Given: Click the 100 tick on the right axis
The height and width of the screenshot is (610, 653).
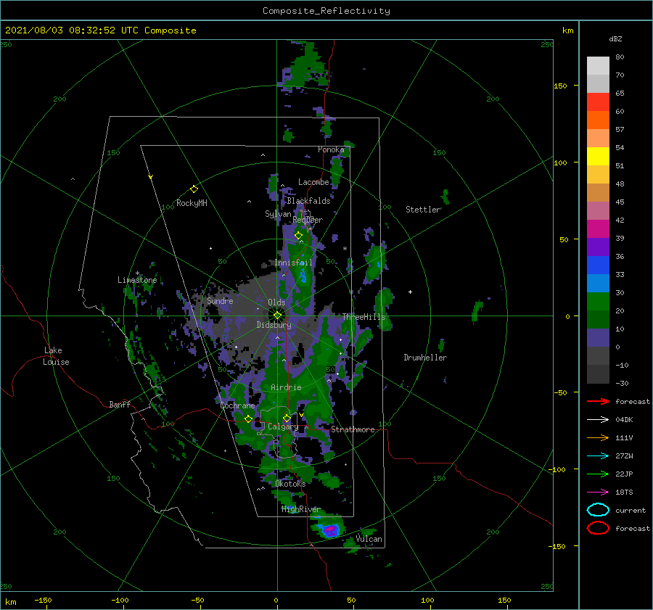Looking at the screenshot, I should (561, 162).
